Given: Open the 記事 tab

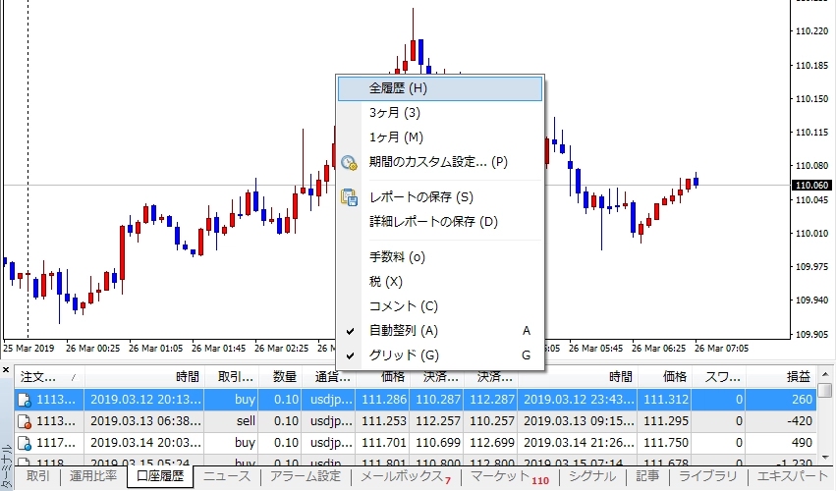Looking at the screenshot, I should coord(647,476).
